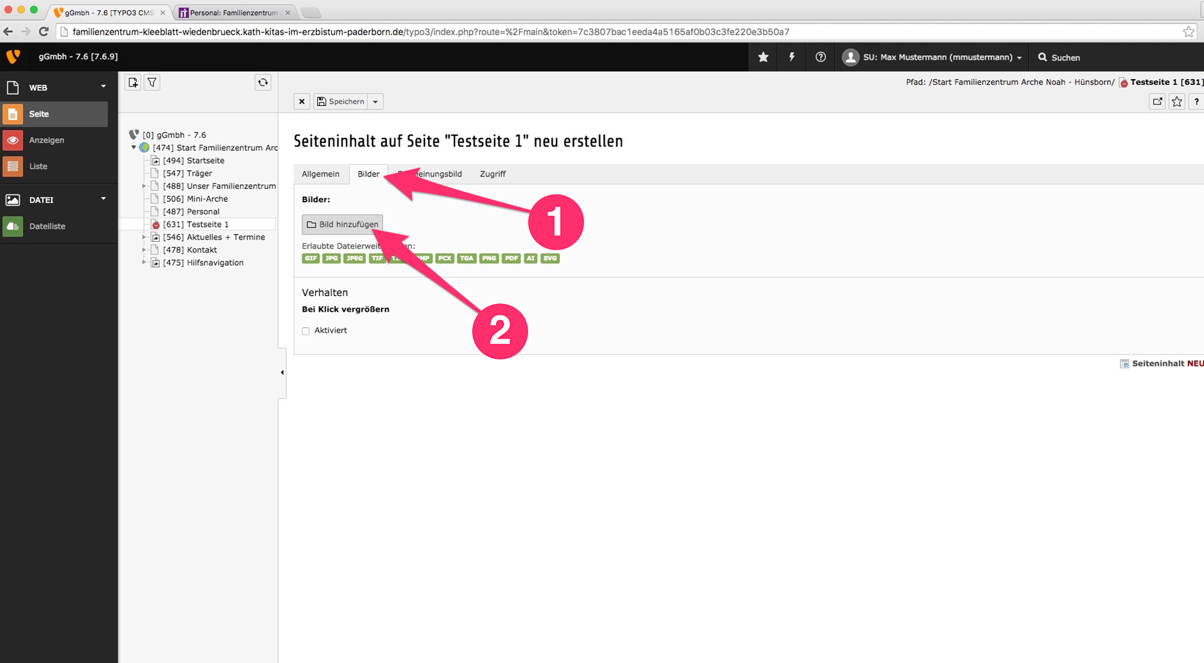The height and width of the screenshot is (663, 1204).
Task: Collapse the Start Familienzentrum tree node
Action: tap(133, 148)
